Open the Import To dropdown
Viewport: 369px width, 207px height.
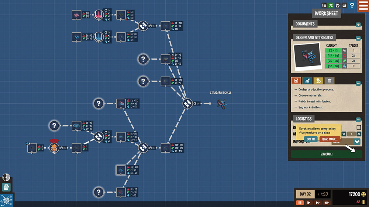pos(357,142)
